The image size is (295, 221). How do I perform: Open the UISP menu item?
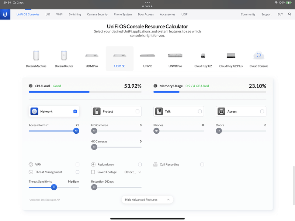click(x=184, y=14)
